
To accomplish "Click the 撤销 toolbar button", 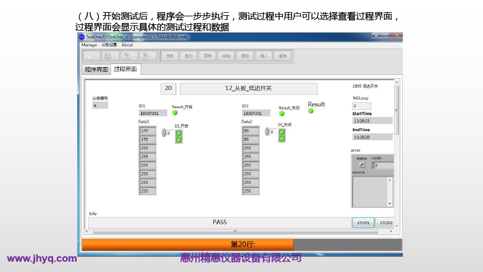I will tap(283, 56).
